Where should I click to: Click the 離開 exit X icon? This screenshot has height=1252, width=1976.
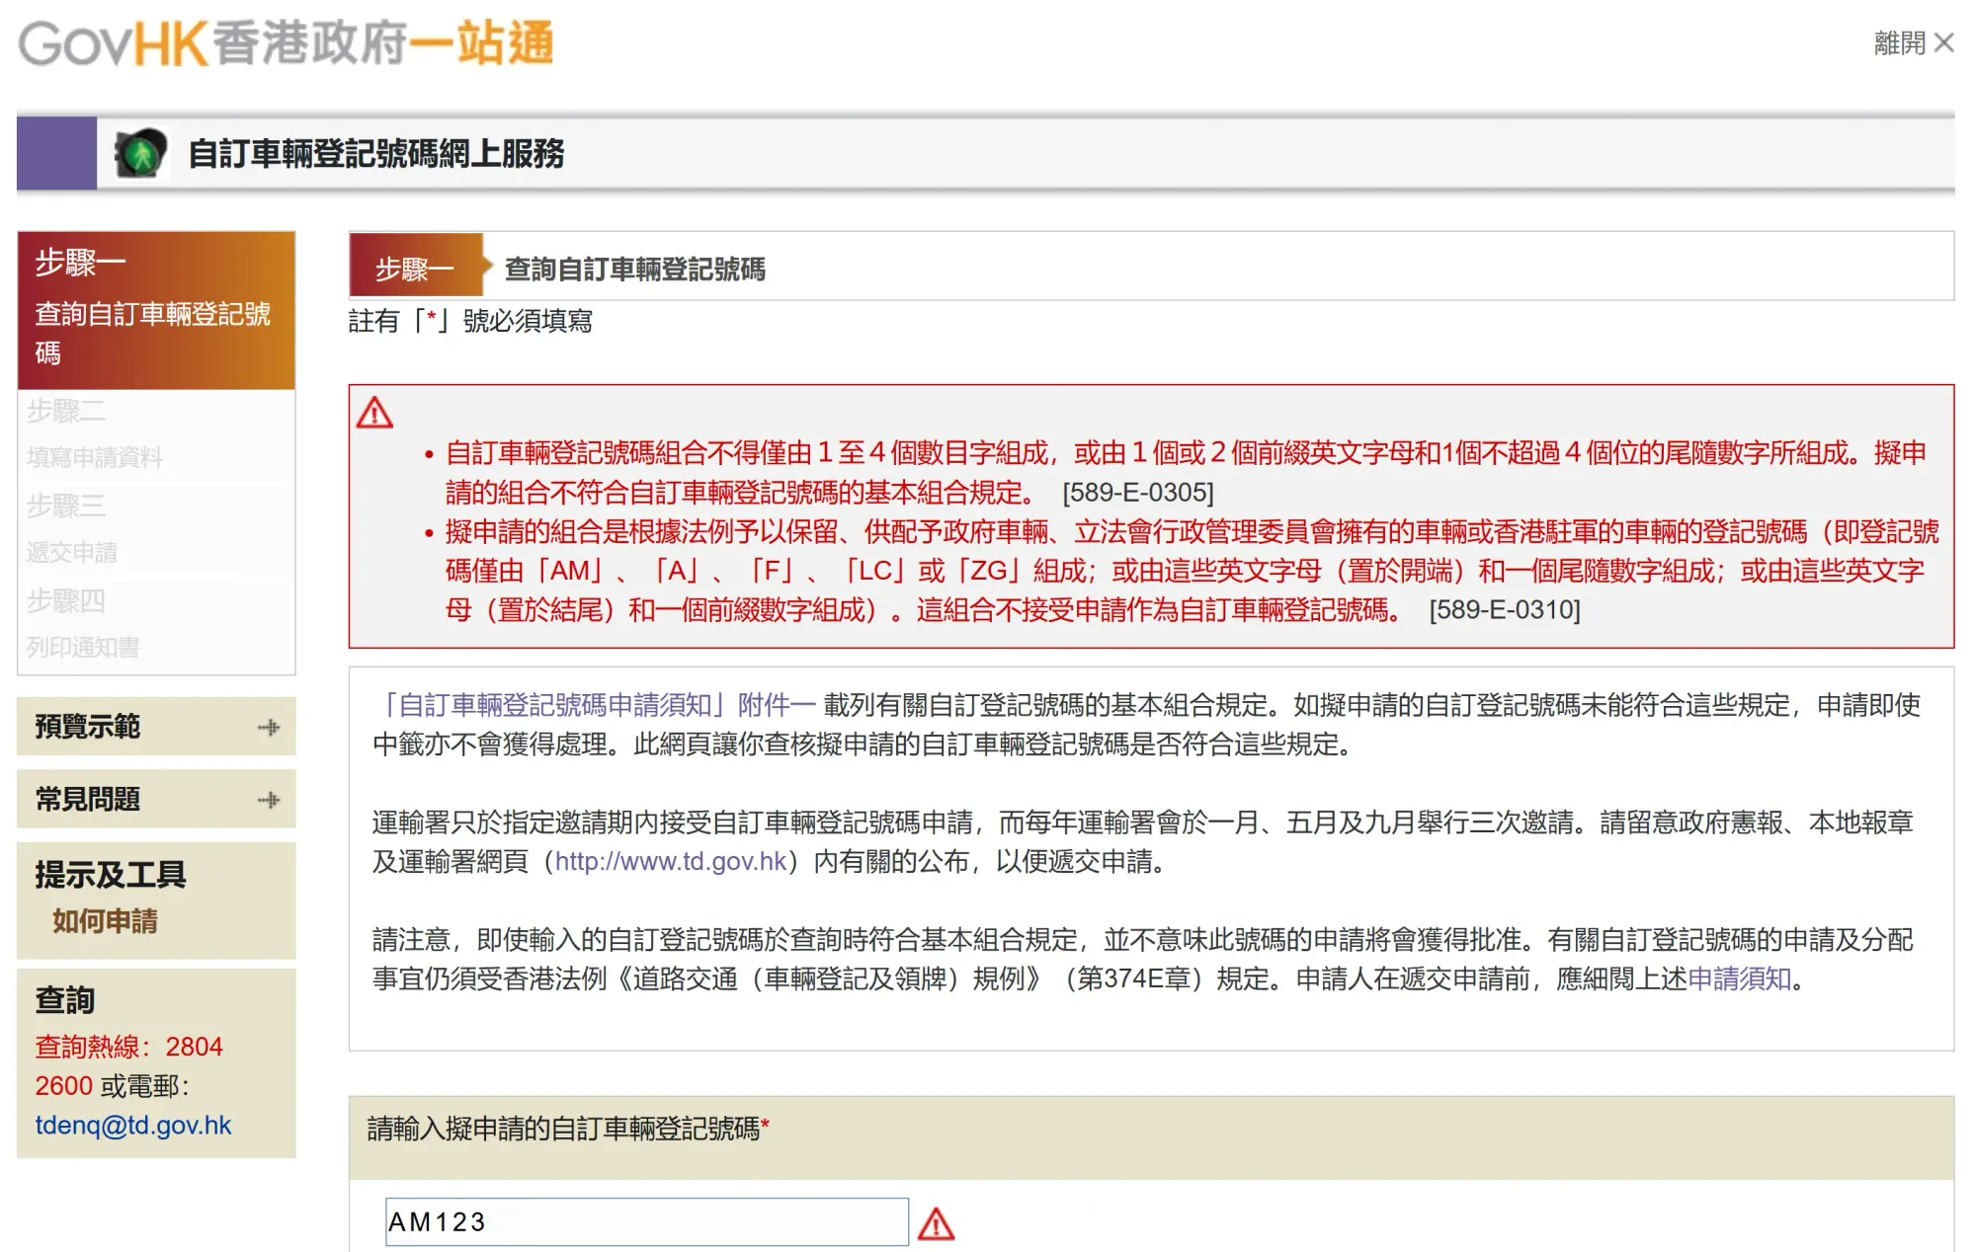pyautogui.click(x=1943, y=43)
